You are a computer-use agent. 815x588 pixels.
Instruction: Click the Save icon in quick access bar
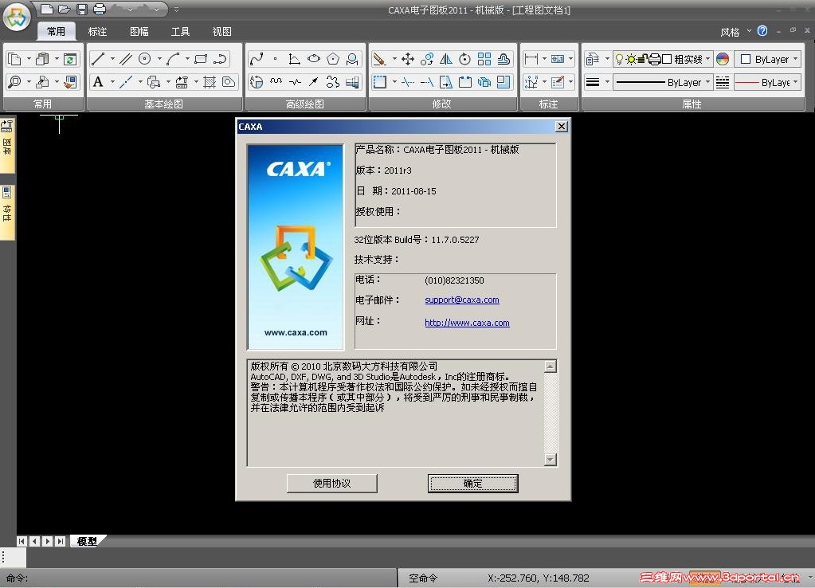(81, 9)
